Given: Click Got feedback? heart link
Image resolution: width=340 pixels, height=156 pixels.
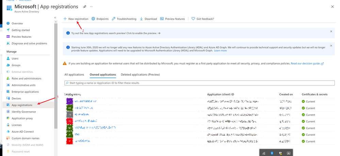Looking at the screenshot, I should (x=203, y=19).
